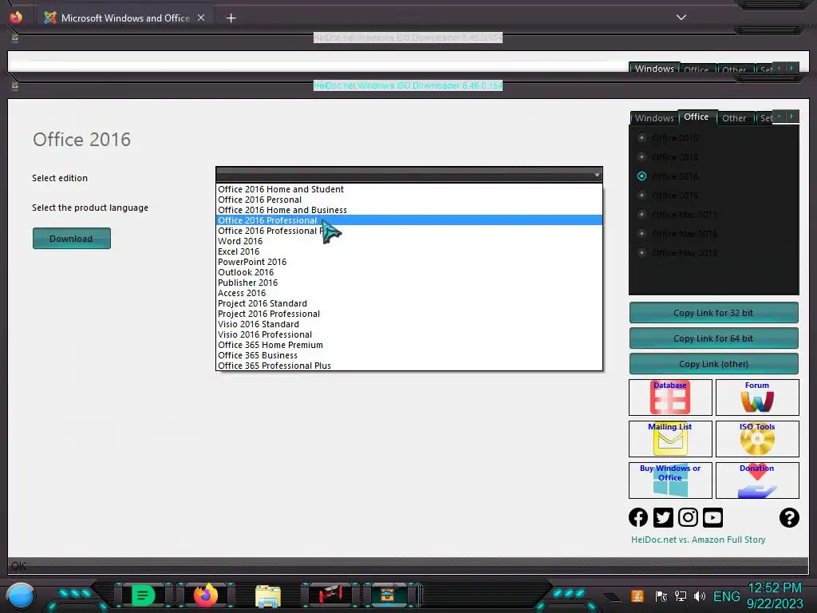The image size is (817, 613).
Task: Select the Office 2013 radio button
Action: [642, 157]
